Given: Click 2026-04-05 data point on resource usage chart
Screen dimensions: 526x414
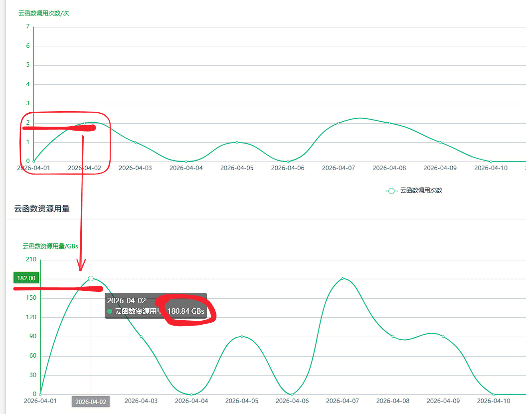Looking at the screenshot, I should click(242, 337).
